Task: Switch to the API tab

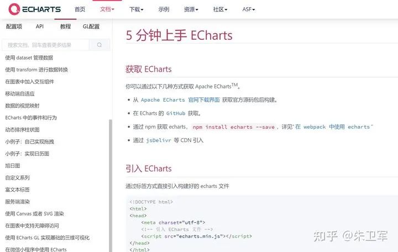Action: 40,27
